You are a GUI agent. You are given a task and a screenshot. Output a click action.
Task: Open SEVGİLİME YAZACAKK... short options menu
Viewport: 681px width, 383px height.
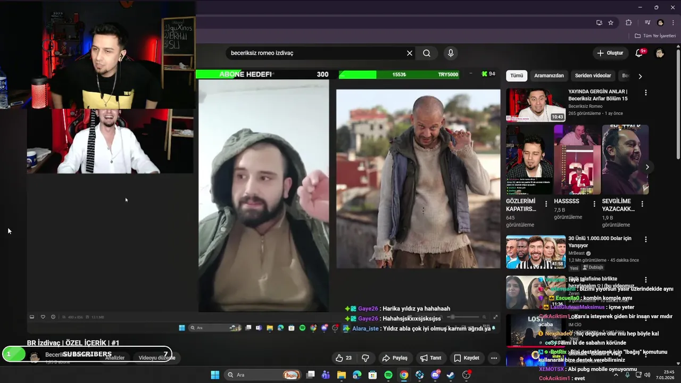(642, 204)
